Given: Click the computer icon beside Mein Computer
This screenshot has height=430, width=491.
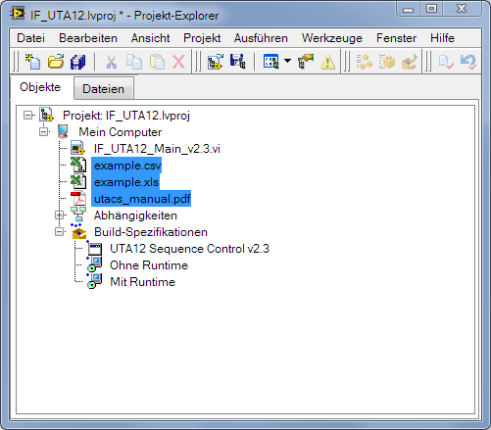Looking at the screenshot, I should point(63,131).
